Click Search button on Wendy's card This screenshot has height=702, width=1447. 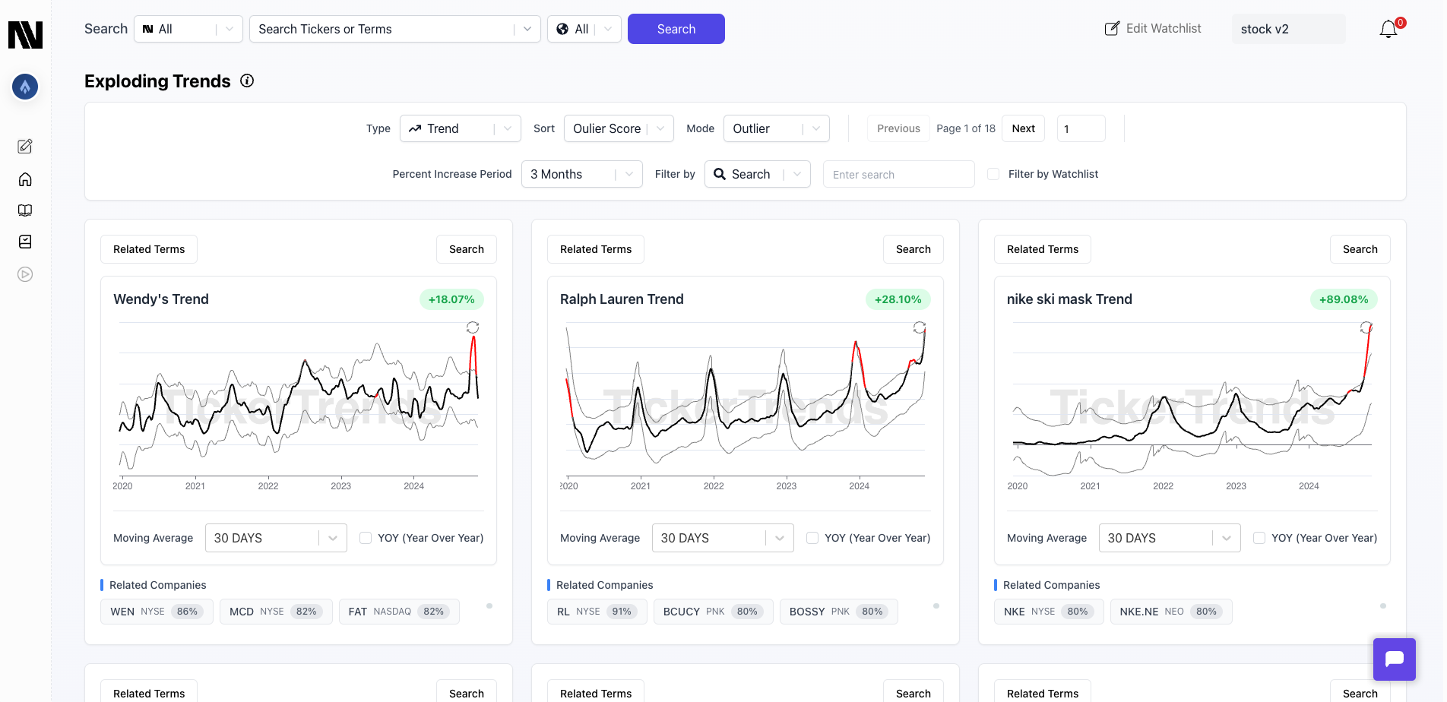click(467, 249)
